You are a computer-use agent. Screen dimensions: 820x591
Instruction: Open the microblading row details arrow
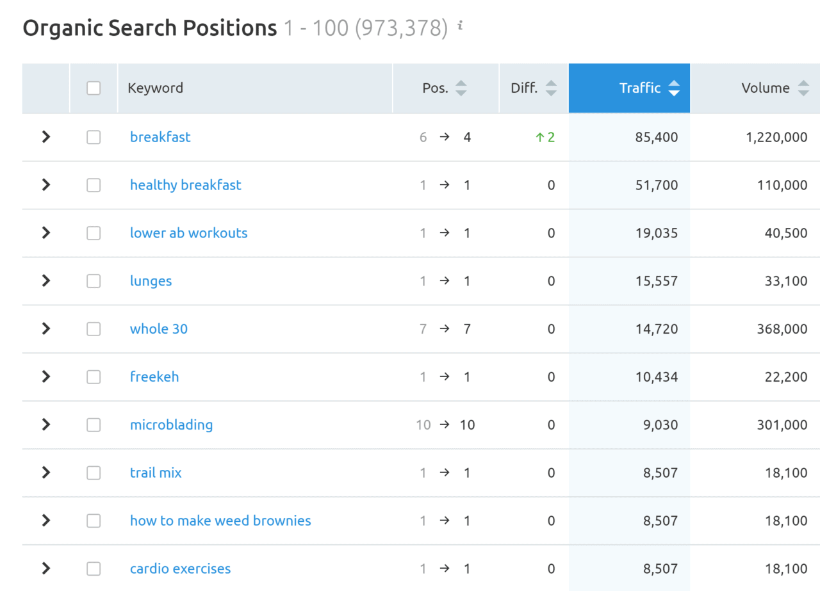pyautogui.click(x=45, y=425)
